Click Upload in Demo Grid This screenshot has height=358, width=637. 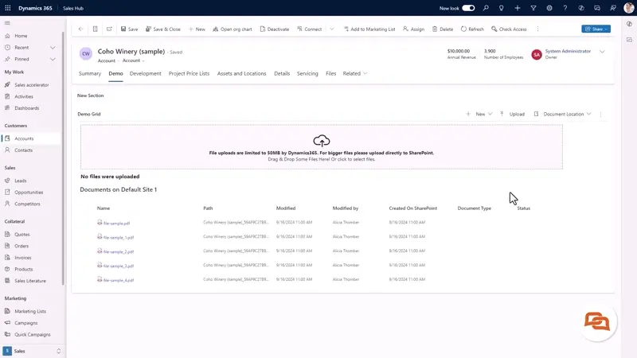pyautogui.click(x=513, y=114)
